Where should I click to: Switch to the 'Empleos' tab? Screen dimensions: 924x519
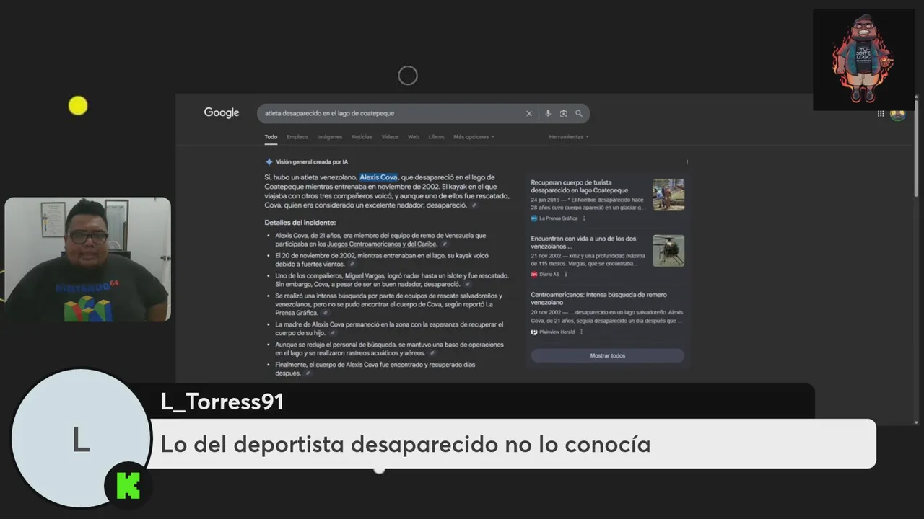(297, 137)
